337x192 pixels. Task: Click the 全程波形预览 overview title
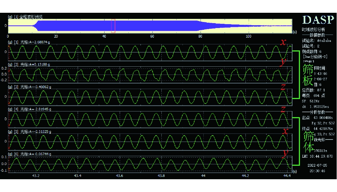33,17
